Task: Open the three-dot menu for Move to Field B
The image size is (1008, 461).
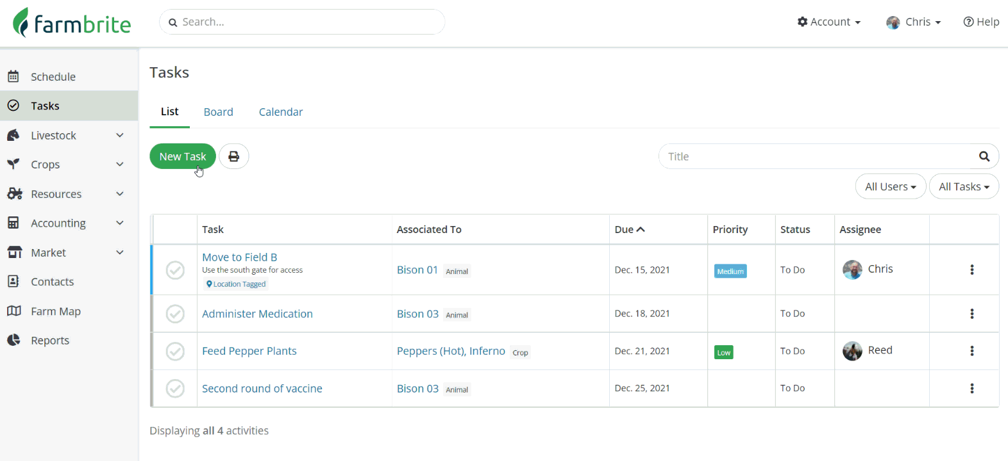Action: [x=971, y=270]
